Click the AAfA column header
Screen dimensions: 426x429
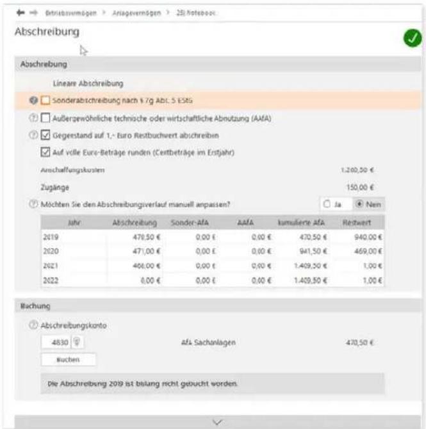click(245, 223)
